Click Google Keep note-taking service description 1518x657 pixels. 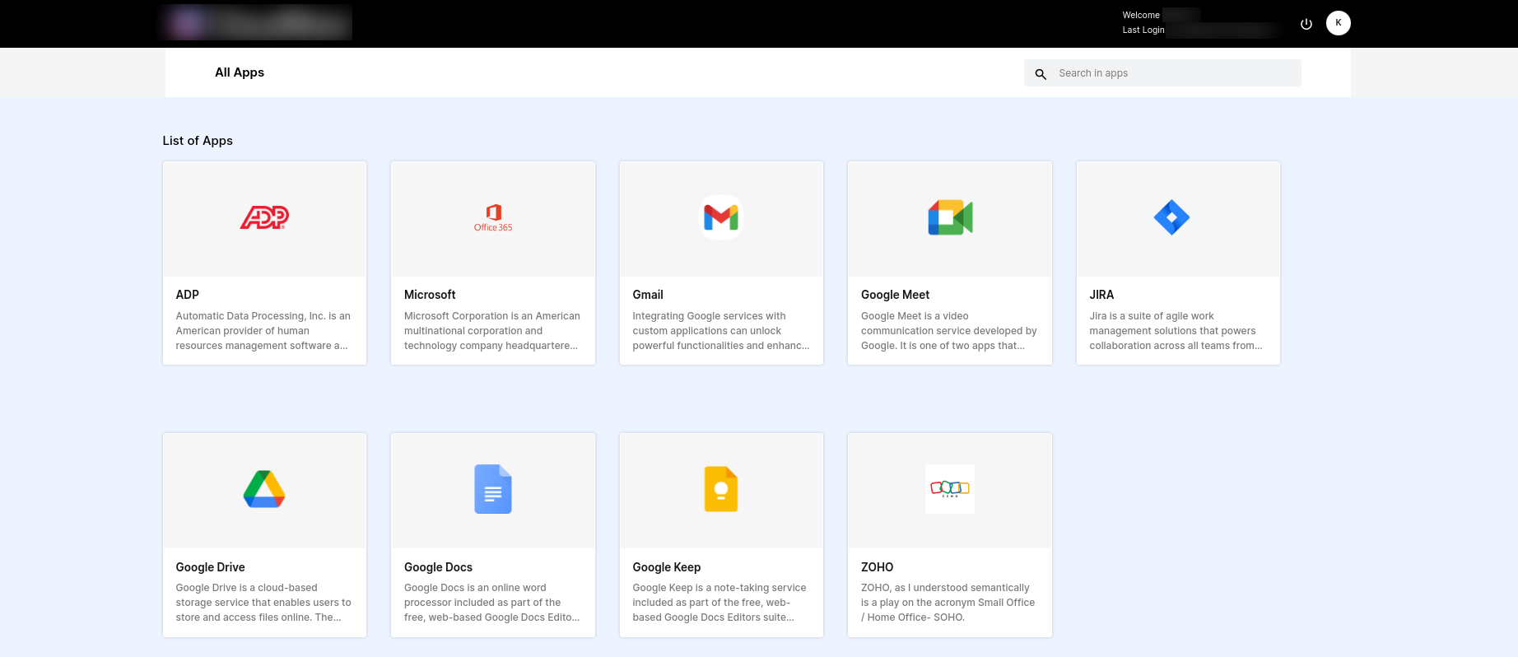click(719, 603)
